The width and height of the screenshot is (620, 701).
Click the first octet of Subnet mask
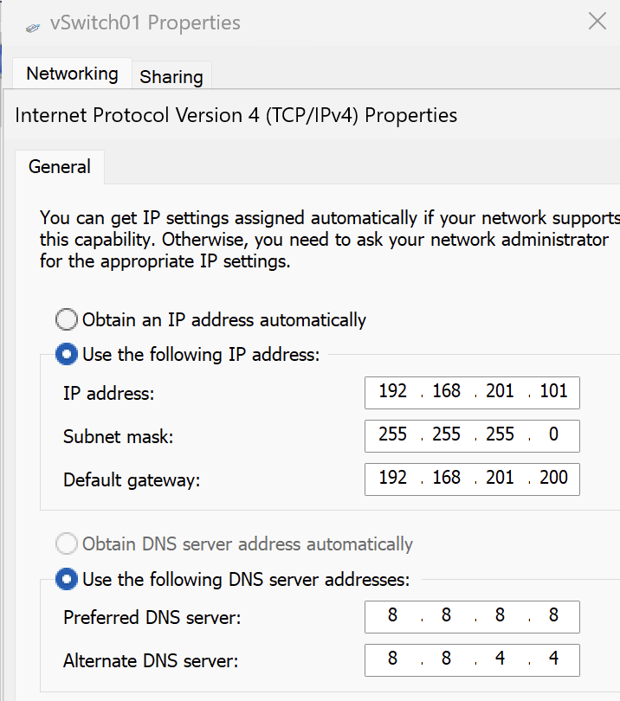[393, 435]
